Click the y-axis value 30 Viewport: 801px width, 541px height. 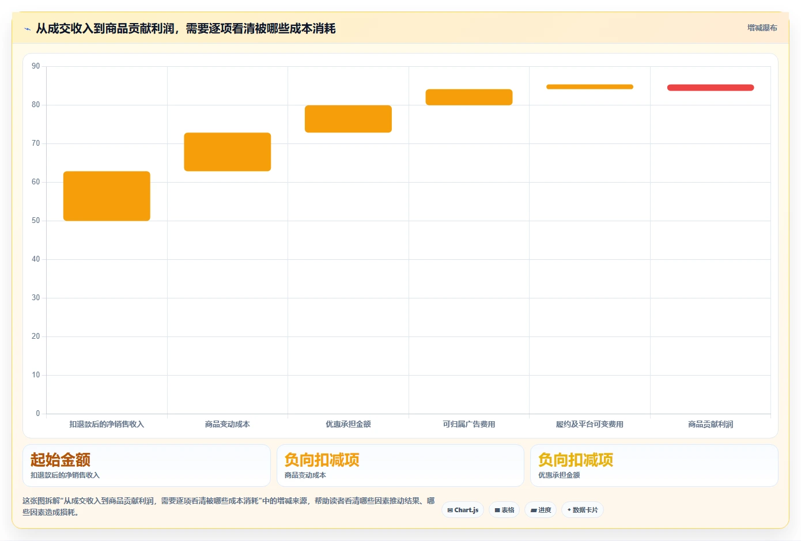[x=36, y=298]
